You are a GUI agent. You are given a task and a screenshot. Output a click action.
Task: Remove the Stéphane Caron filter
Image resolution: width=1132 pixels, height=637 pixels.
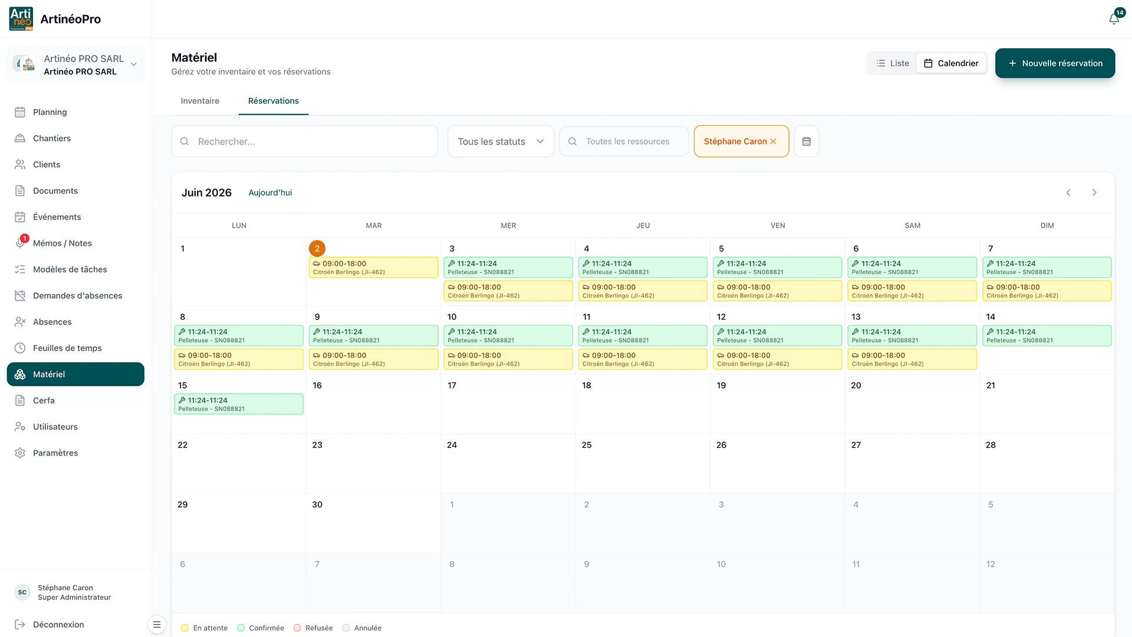[774, 142]
